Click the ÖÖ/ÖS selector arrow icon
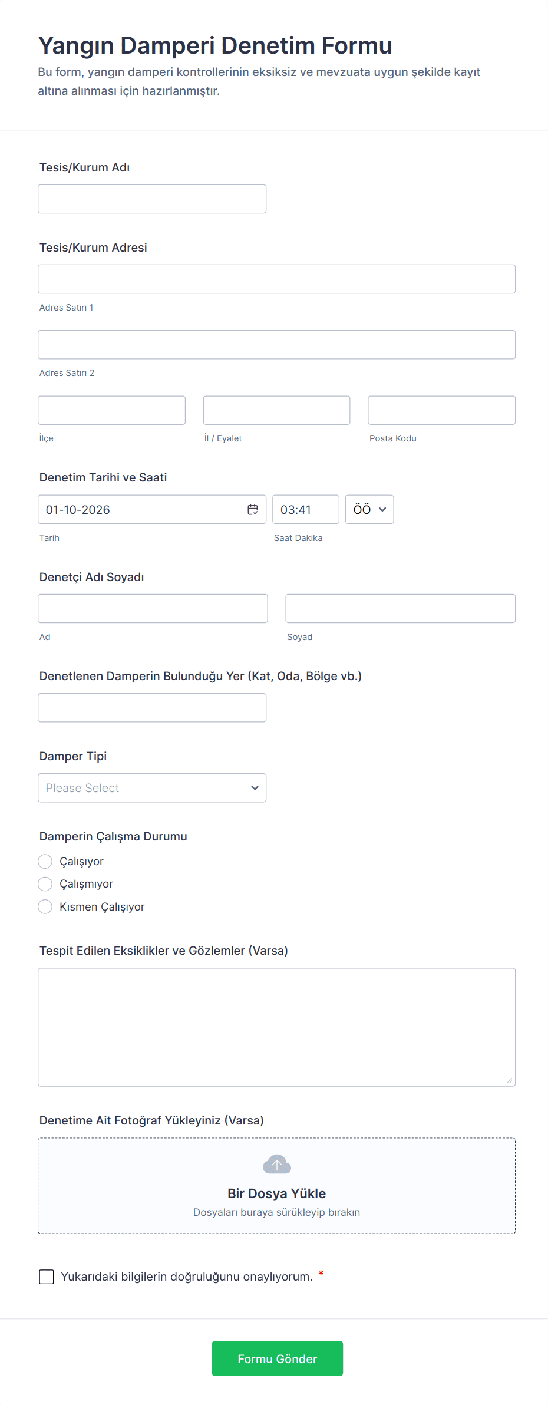 point(382,509)
